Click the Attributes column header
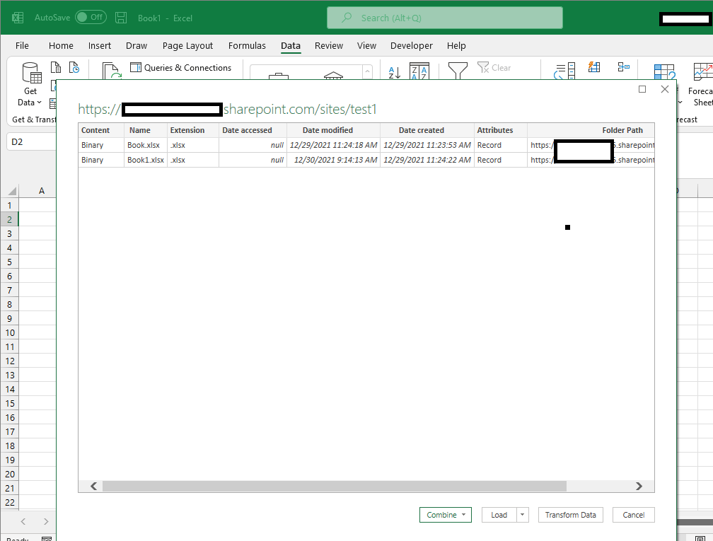This screenshot has height=541, width=713. click(501, 130)
